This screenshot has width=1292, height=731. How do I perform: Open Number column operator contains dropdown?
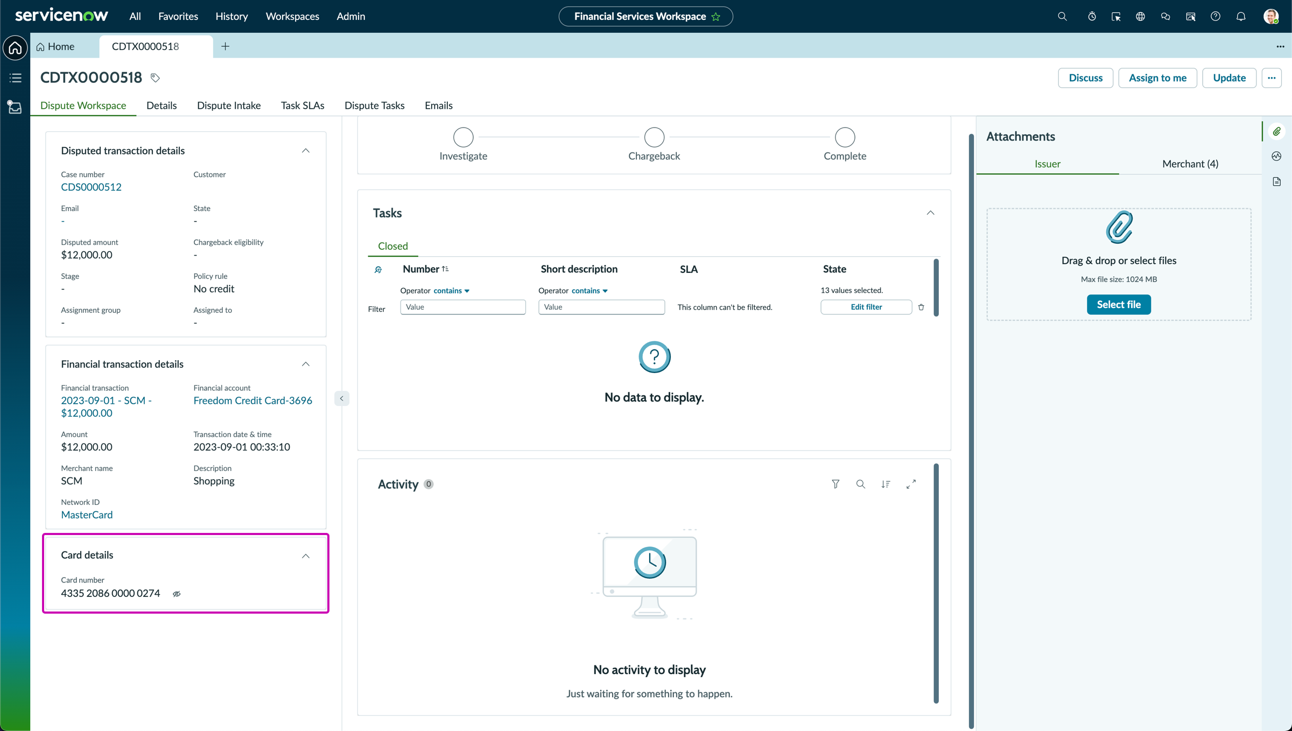click(x=451, y=291)
